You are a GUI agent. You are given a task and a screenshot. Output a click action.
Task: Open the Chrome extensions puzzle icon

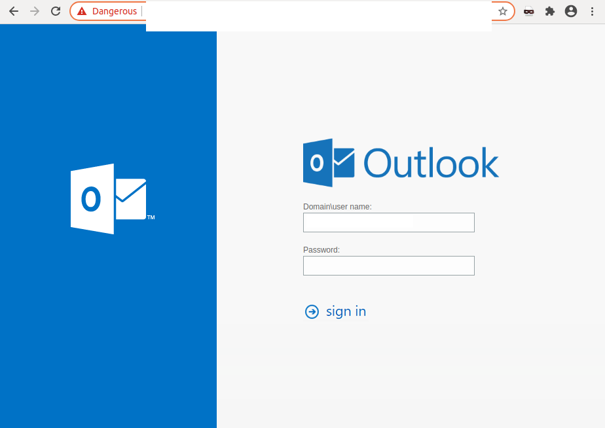point(550,11)
